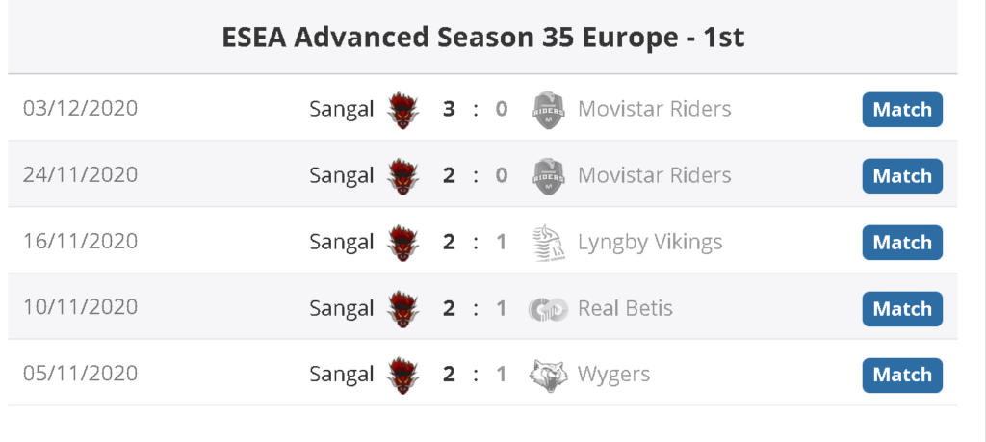Open Match button for 03/12/2020 game
Screen dimensions: 986x442
(x=901, y=110)
